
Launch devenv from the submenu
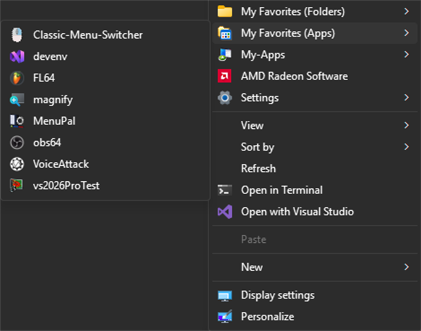click(105, 56)
